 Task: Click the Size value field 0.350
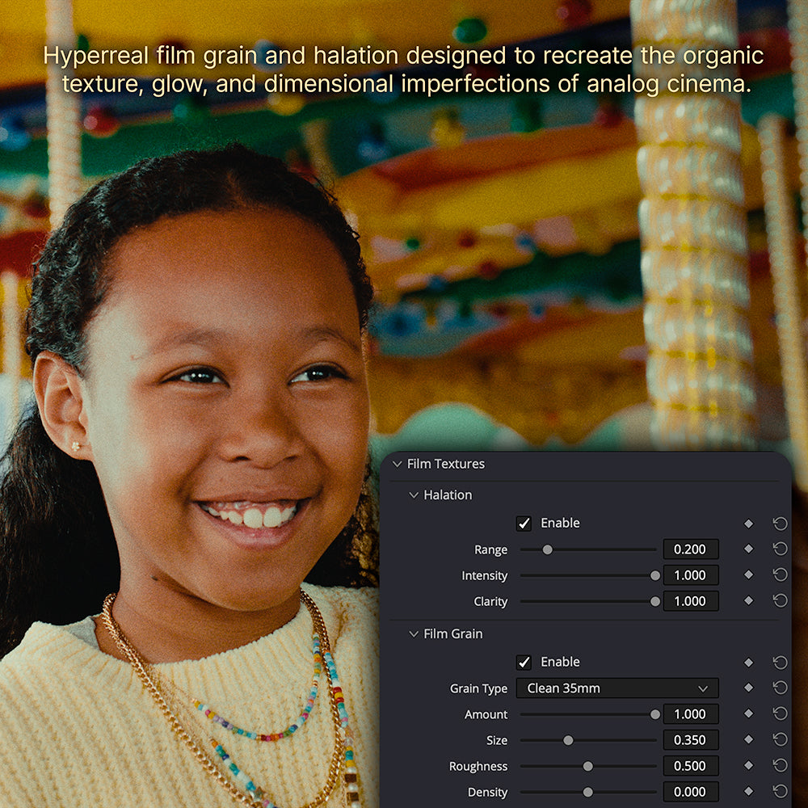[691, 740]
